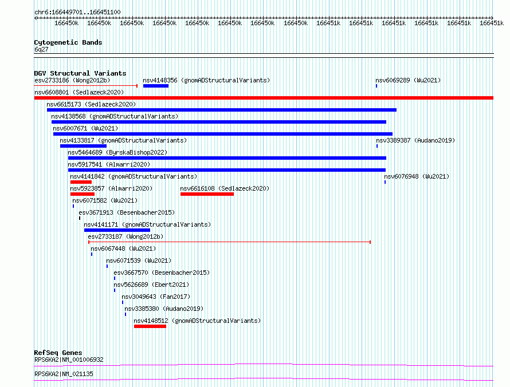Open nsv4138568 (gnomADStructuralVariants) label
This screenshot has width=510, height=387.
tap(115, 116)
